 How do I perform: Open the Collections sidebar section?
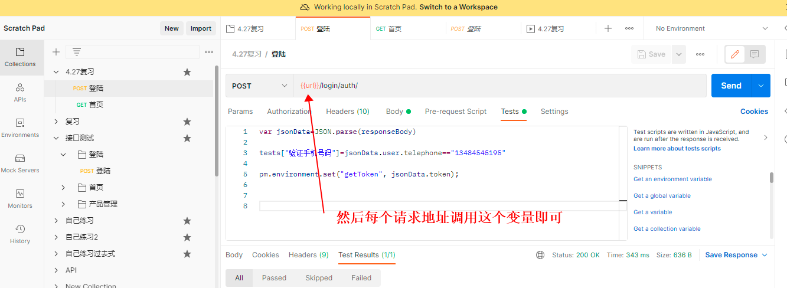pyautogui.click(x=20, y=57)
